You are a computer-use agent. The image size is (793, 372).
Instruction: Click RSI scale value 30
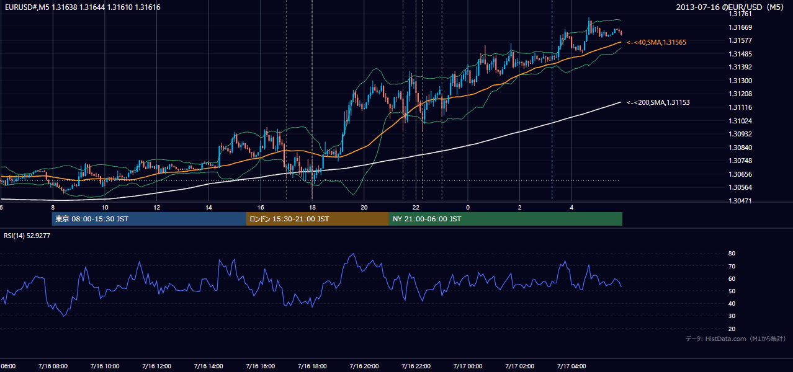[732, 316]
